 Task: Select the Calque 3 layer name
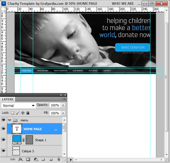28,151
